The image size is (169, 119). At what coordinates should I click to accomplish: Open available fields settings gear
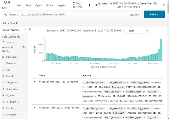pos(23,48)
